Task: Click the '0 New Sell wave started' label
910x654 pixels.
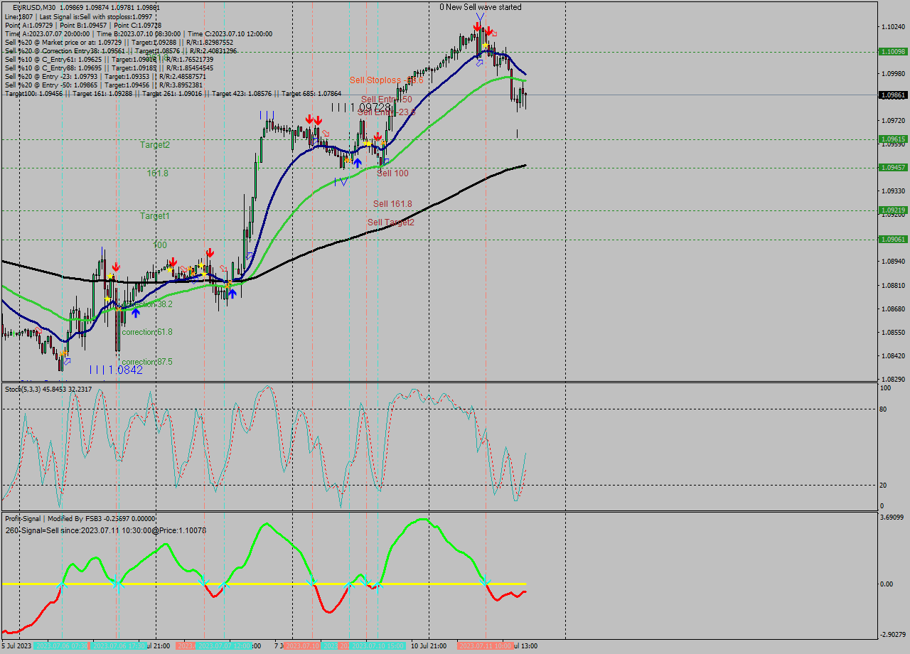Action: click(x=481, y=7)
